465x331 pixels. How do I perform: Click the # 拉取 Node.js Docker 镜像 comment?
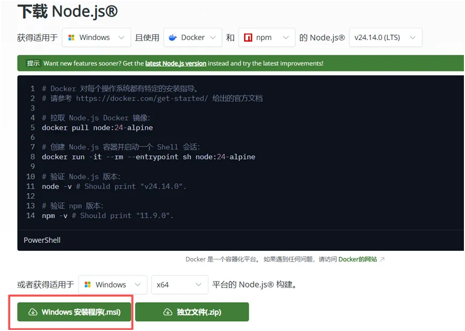(96, 118)
